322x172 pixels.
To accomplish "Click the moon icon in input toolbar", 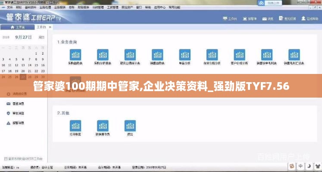I will 309,166.
